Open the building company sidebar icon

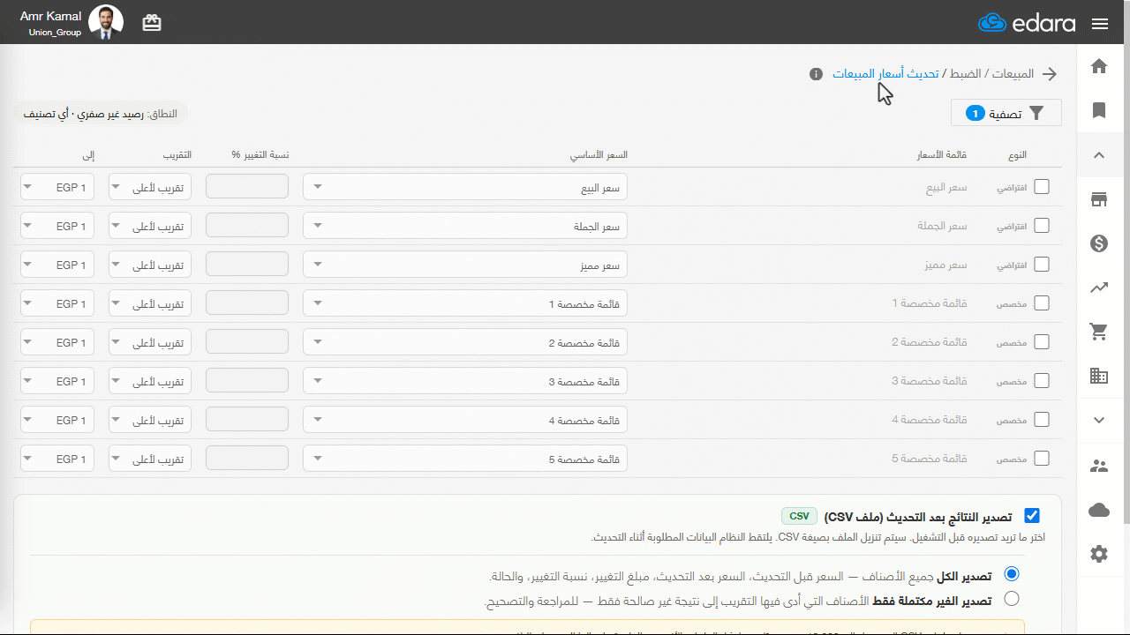coord(1099,376)
